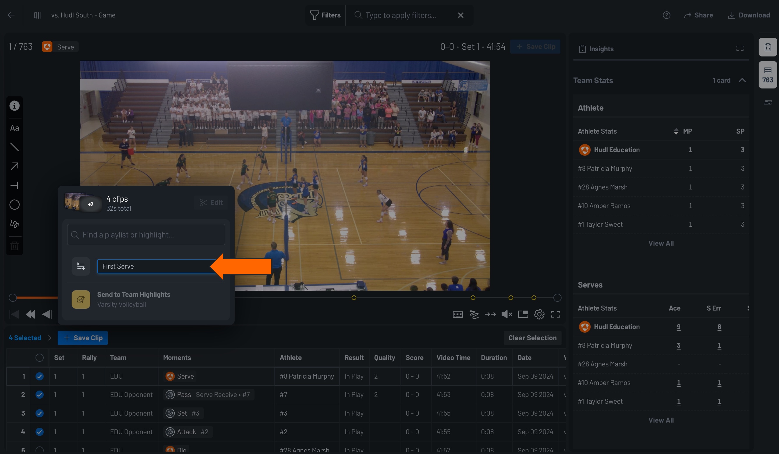Open the Aa text annotation tool
Viewport: 779px width, 454px height.
(15, 128)
